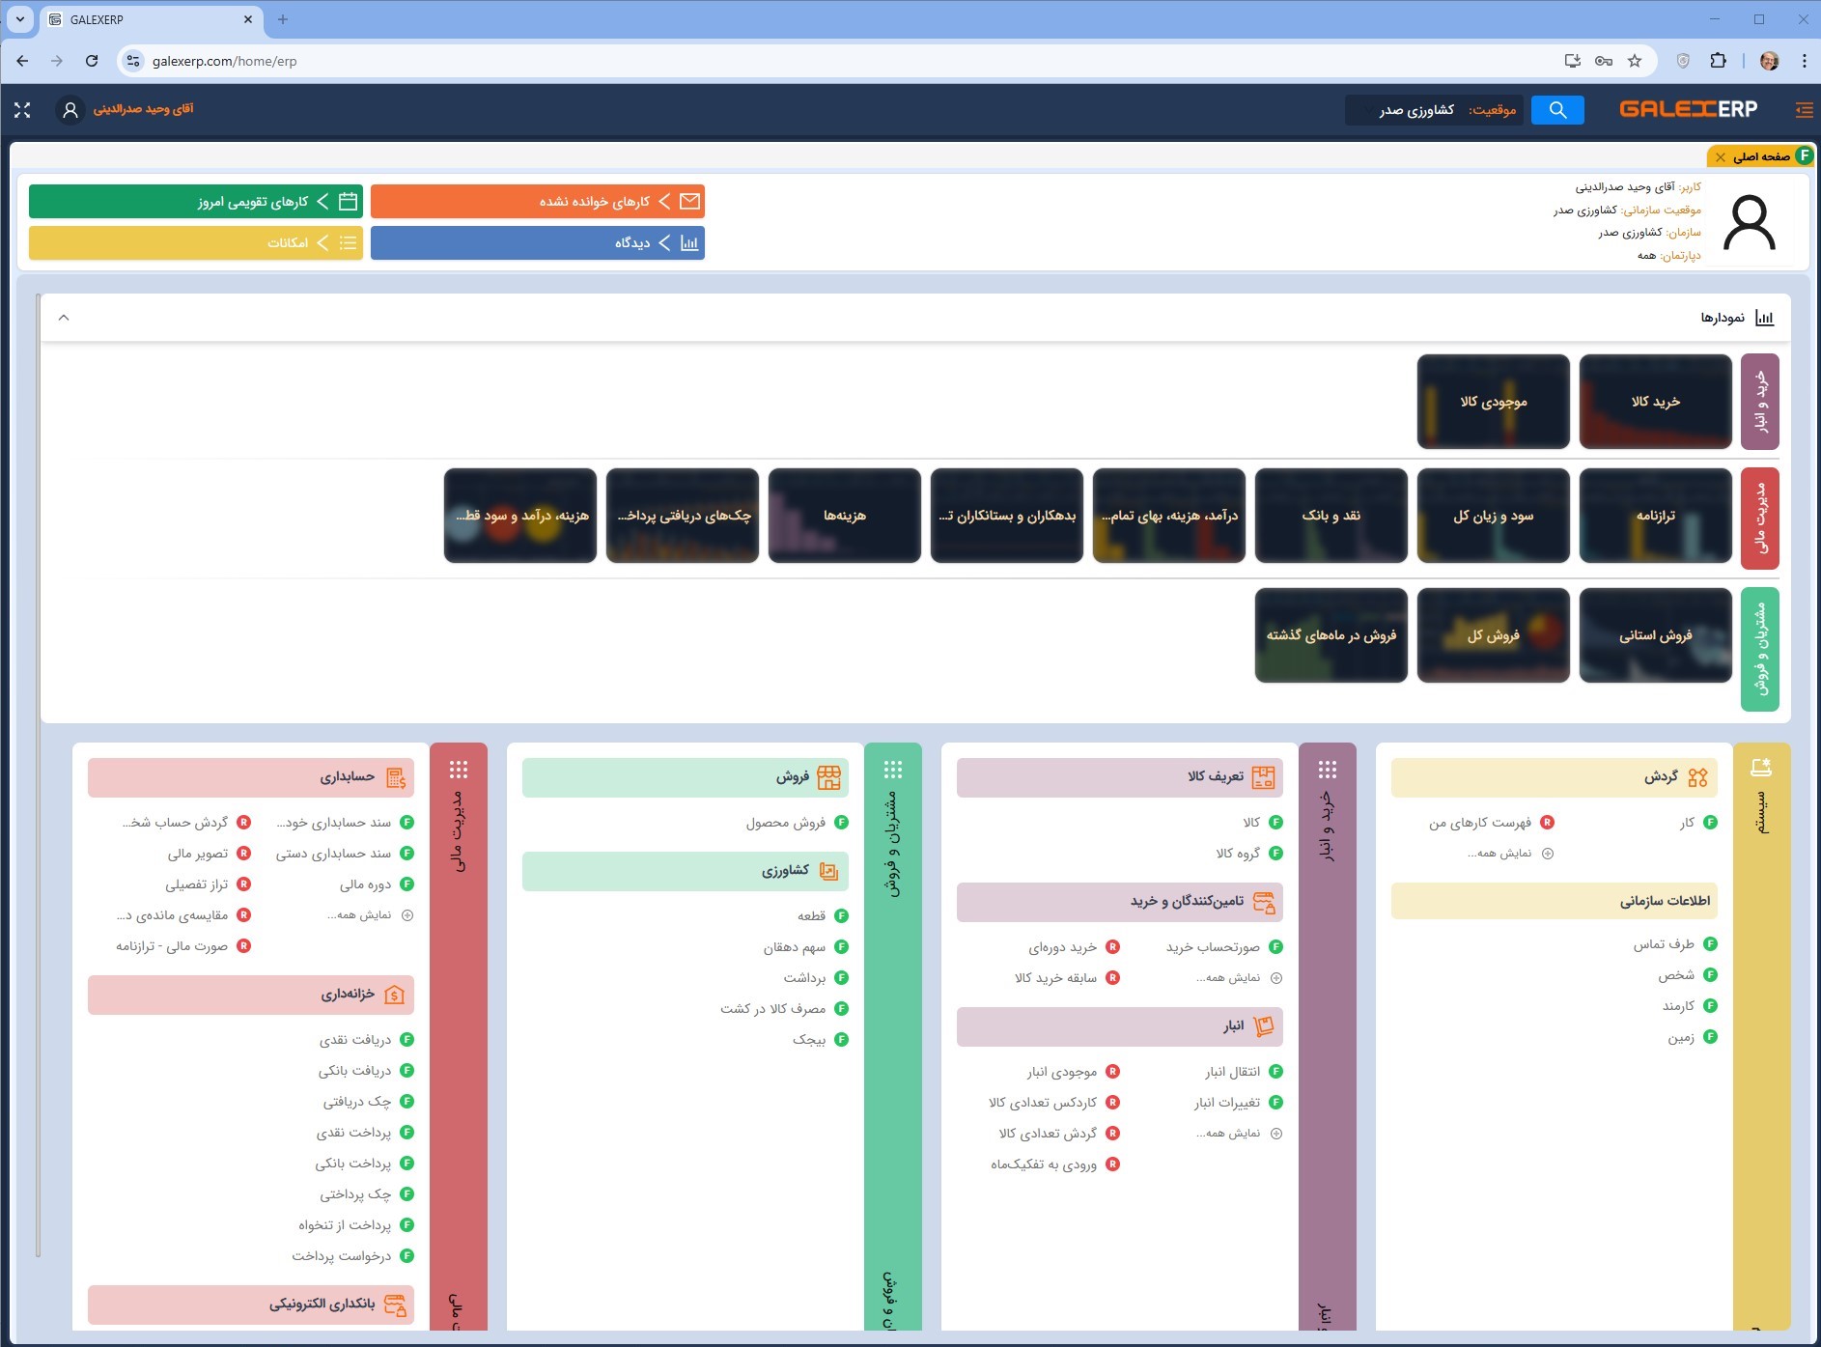Open the درخواست پرداخت link
The width and height of the screenshot is (1821, 1347).
(x=352, y=1256)
